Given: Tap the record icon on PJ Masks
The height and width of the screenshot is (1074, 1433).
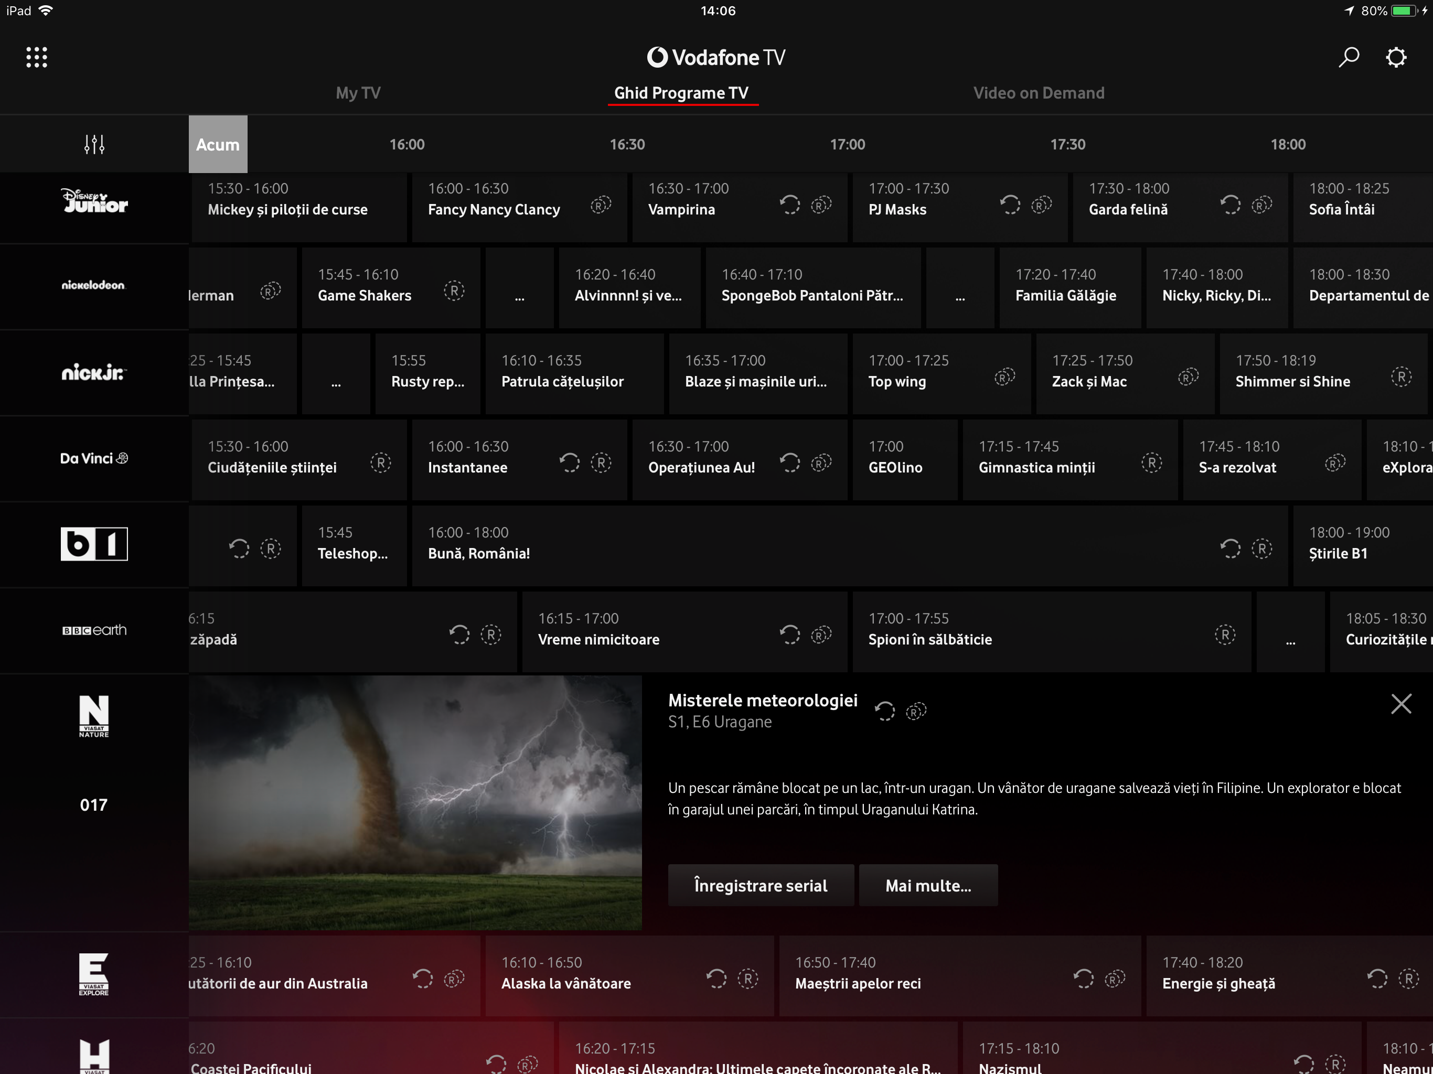Looking at the screenshot, I should click(x=1041, y=206).
